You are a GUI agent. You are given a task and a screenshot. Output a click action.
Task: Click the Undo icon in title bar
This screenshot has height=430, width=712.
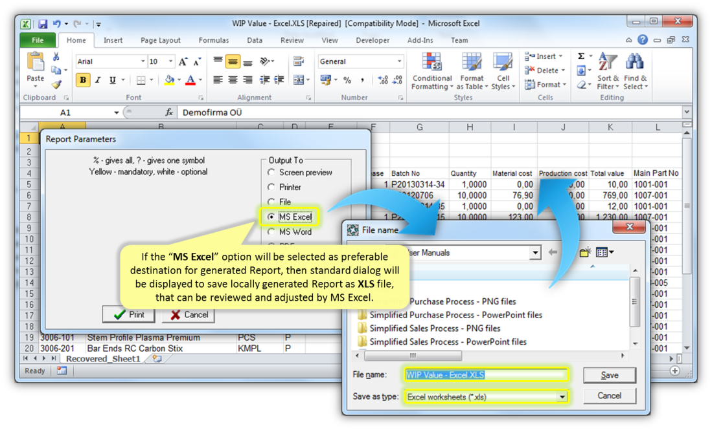pos(57,23)
